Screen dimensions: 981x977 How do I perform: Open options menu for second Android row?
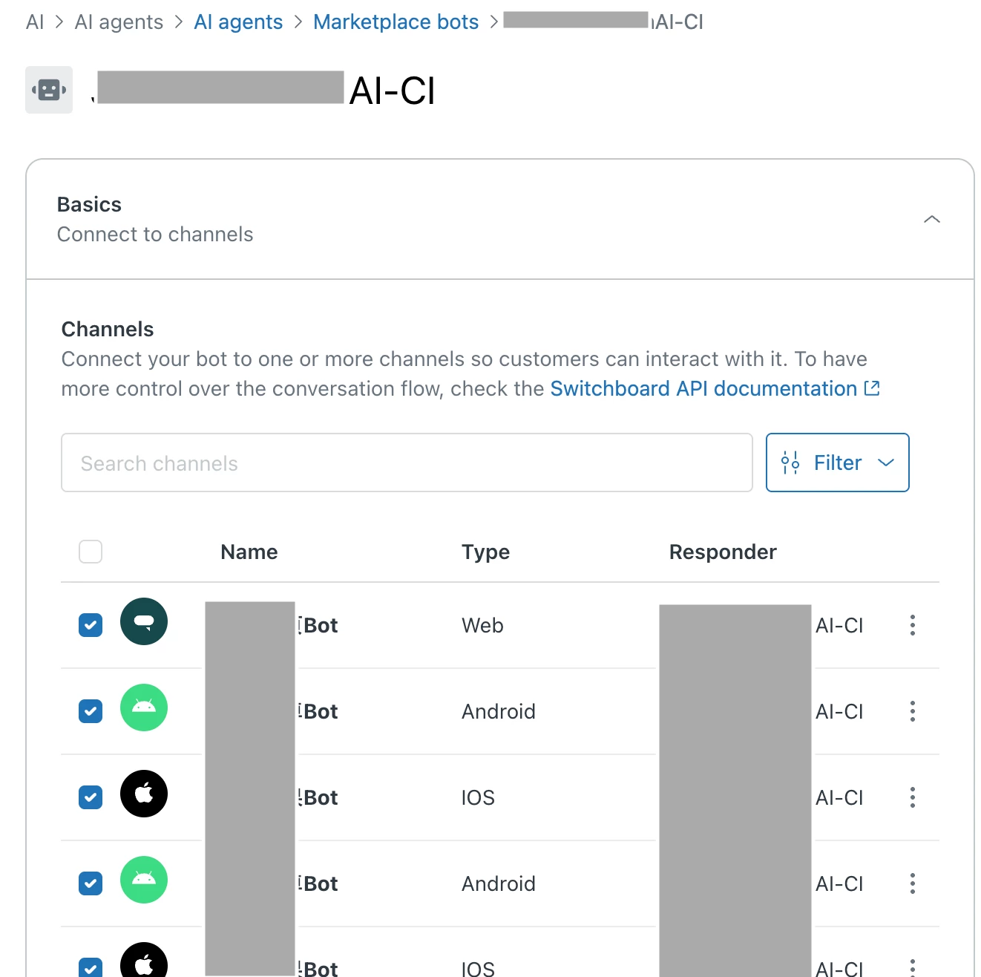point(913,883)
